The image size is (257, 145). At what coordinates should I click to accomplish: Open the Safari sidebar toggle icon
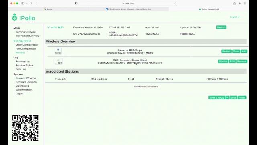tap(23, 4)
